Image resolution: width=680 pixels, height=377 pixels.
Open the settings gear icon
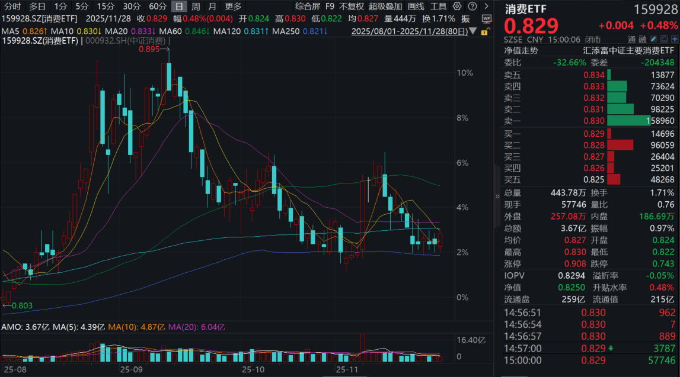point(456,7)
